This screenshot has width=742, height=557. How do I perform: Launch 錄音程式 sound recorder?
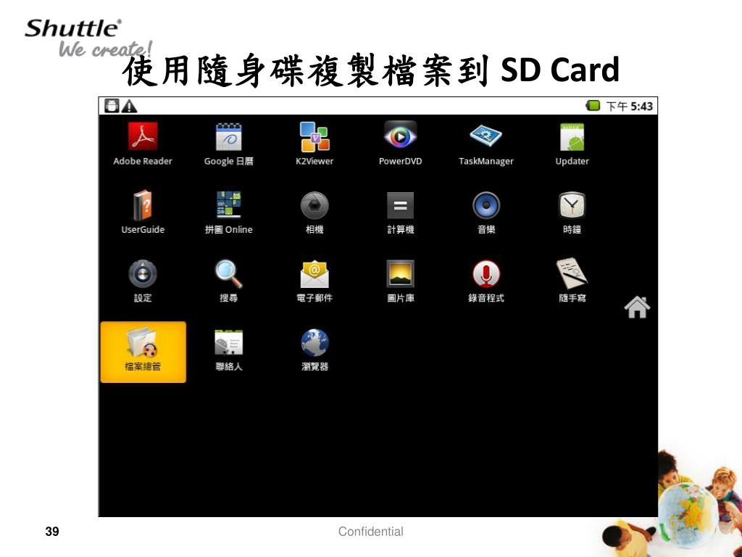click(x=486, y=281)
